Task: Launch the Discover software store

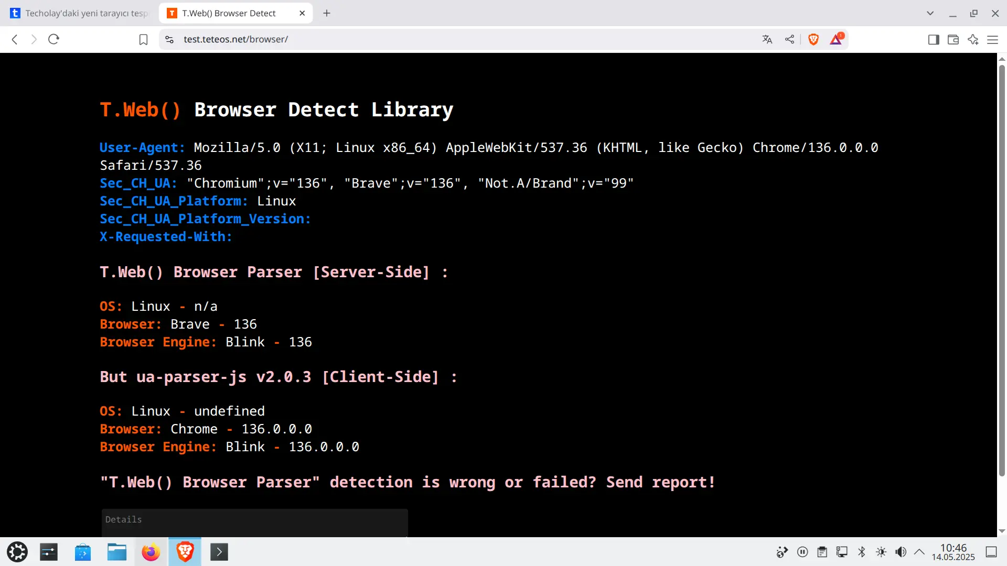Action: tap(83, 552)
